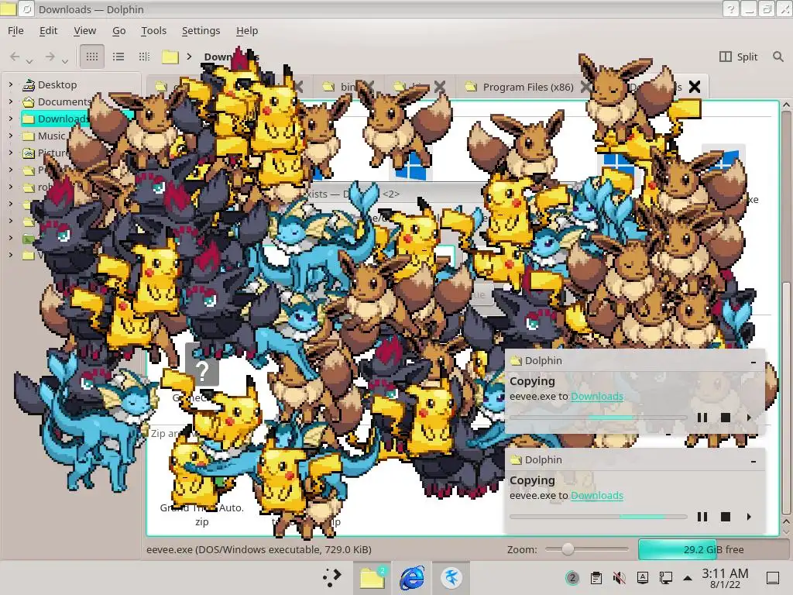Stop the upper Copying job

725,418
